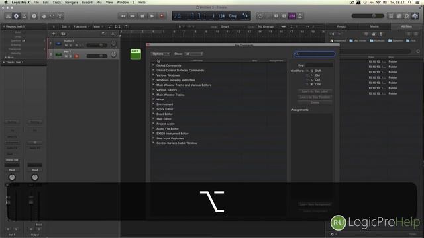Open the Snap Smart dropdown

point(233,26)
